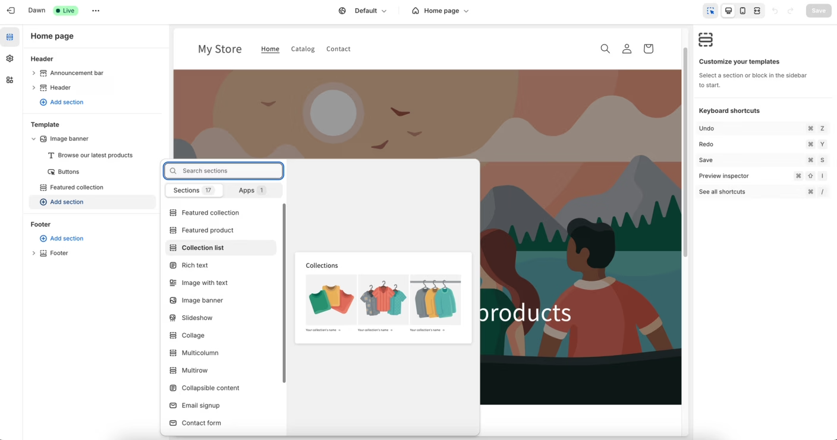Image resolution: width=837 pixels, height=440 pixels.
Task: Collapse the Image banner section
Action: pos(34,139)
